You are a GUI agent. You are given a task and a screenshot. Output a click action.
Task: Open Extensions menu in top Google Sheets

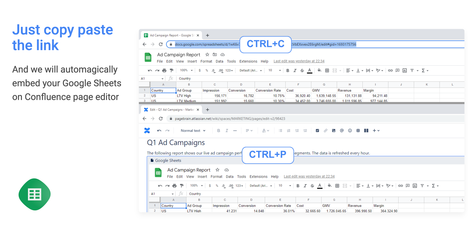[x=248, y=61]
